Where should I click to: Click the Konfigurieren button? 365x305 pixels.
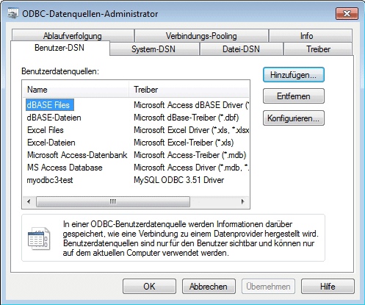pyautogui.click(x=294, y=118)
